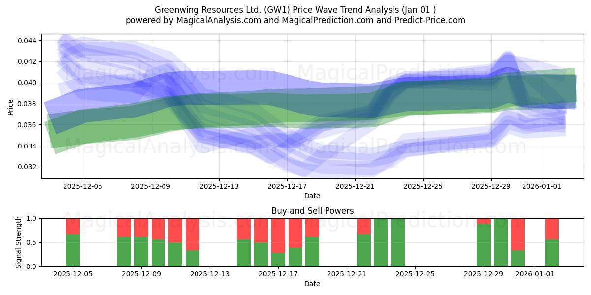The width and height of the screenshot is (591, 295).
Task: Click the Greenwing Resources Ltd. chart title line
Action: pos(295,10)
